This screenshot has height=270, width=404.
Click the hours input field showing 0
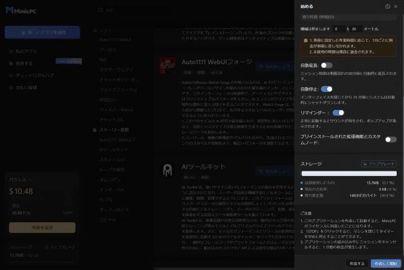(339, 29)
